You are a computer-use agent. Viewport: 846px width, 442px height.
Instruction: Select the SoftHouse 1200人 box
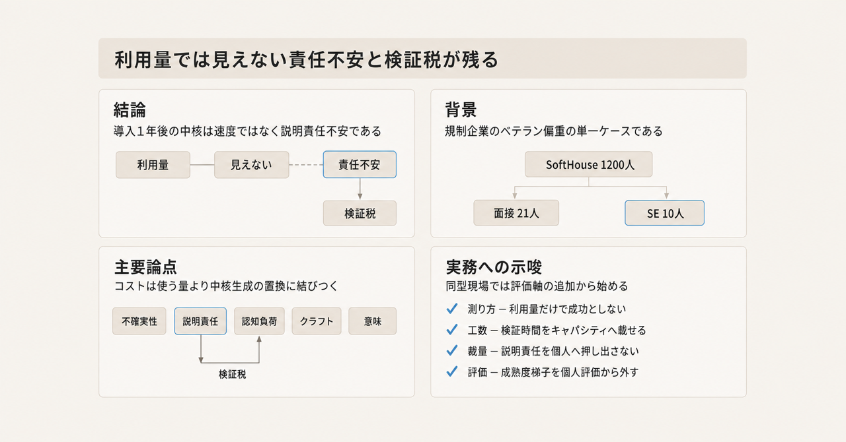[x=589, y=164]
